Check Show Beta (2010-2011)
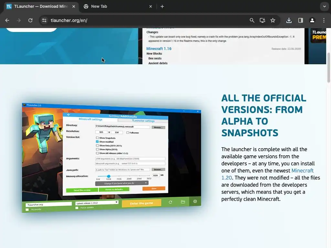The image size is (331, 248). 97,146
